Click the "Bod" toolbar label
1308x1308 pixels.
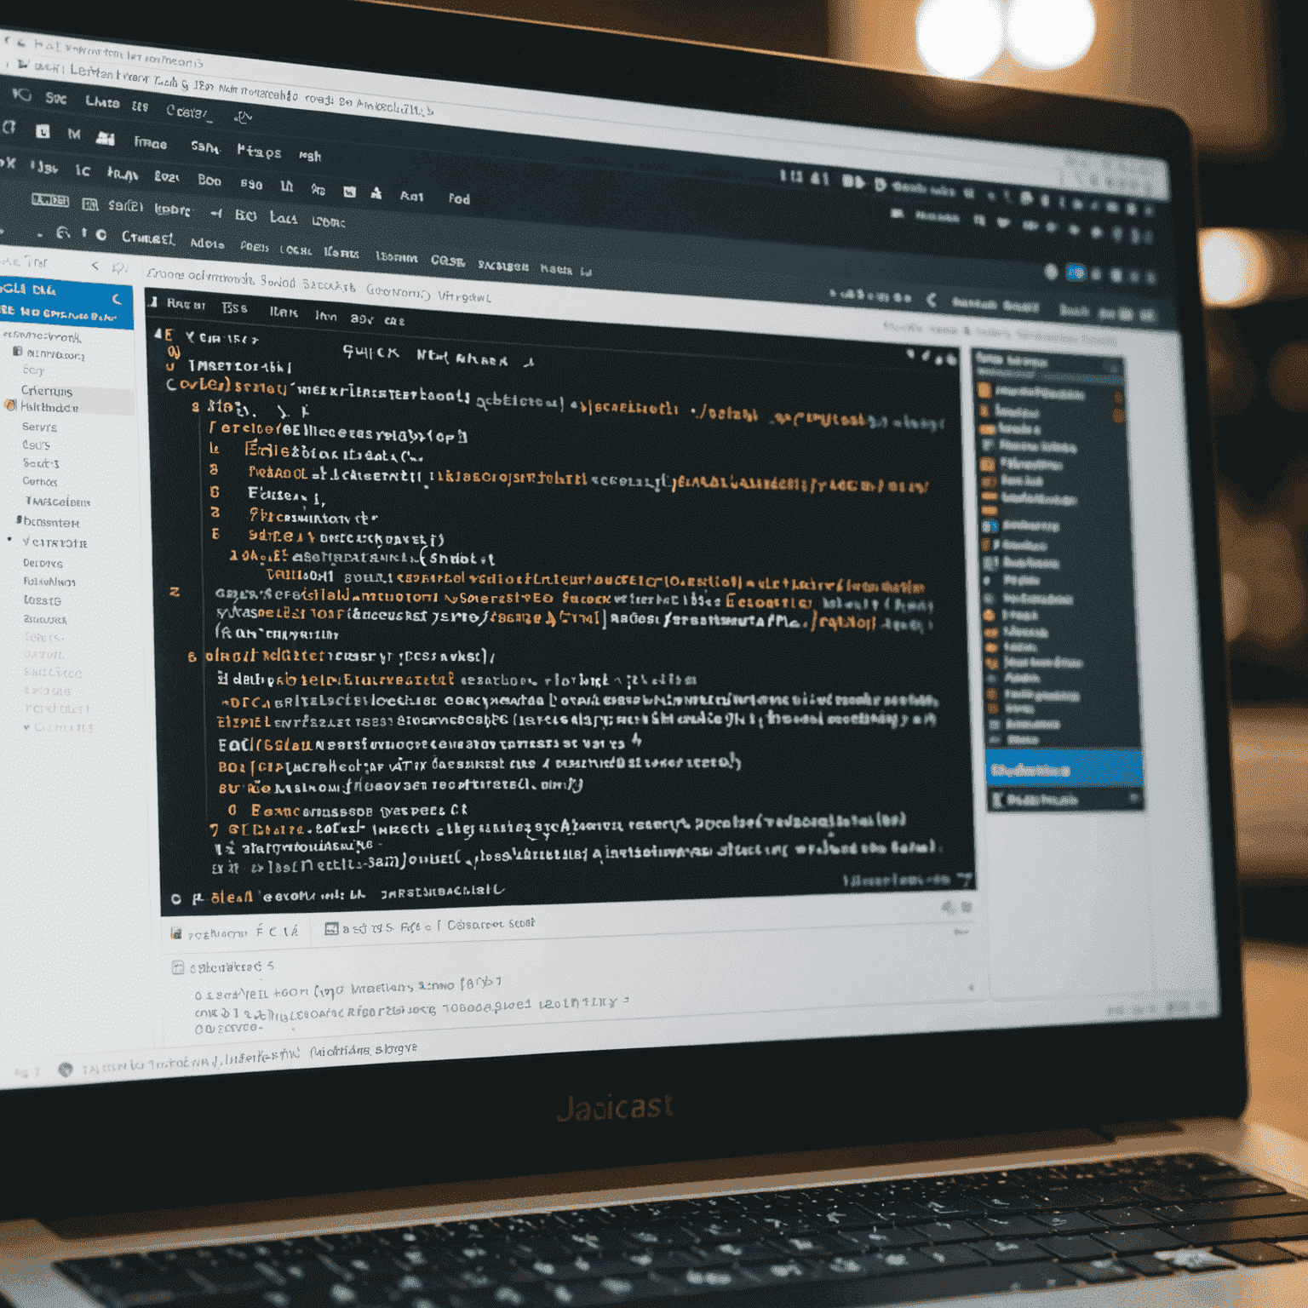[x=209, y=180]
